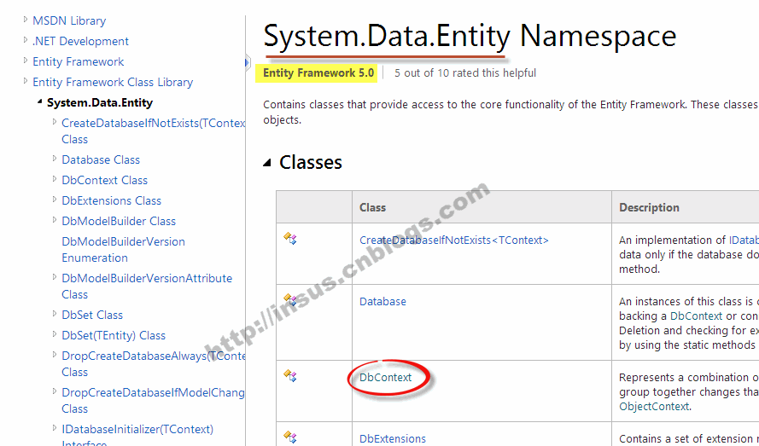759x446 pixels.
Task: Click '5 out of 10 rated this helpful'
Action: point(465,73)
